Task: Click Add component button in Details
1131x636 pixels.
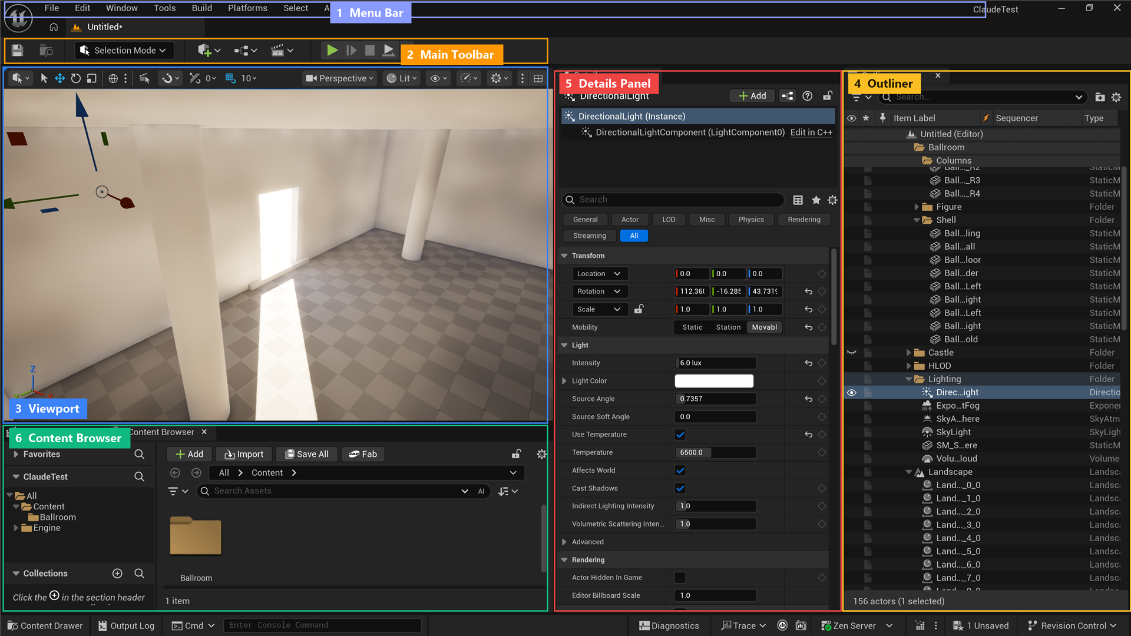Action: pos(752,96)
